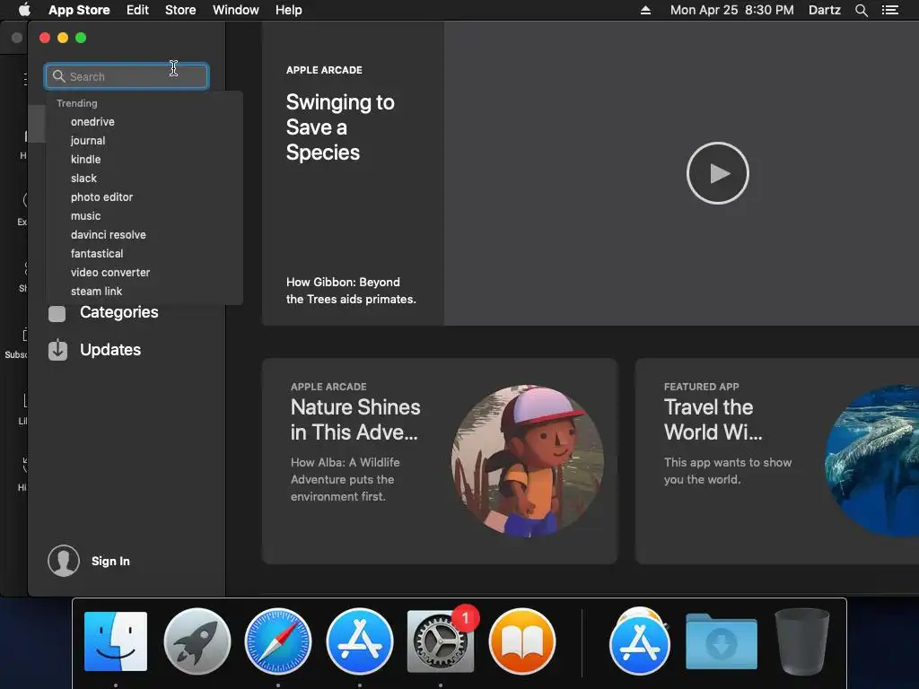Open the App Store menu in menu bar
Image resolution: width=919 pixels, height=689 pixels.
pyautogui.click(x=79, y=10)
